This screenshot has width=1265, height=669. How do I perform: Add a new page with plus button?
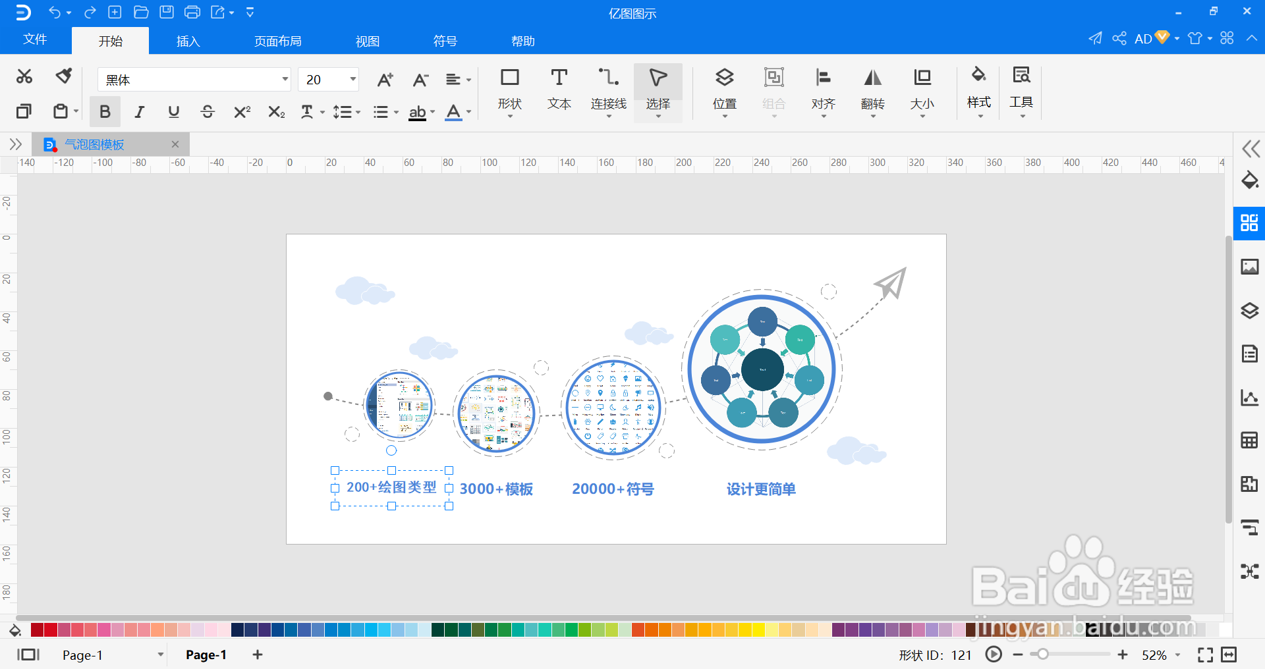point(258,655)
